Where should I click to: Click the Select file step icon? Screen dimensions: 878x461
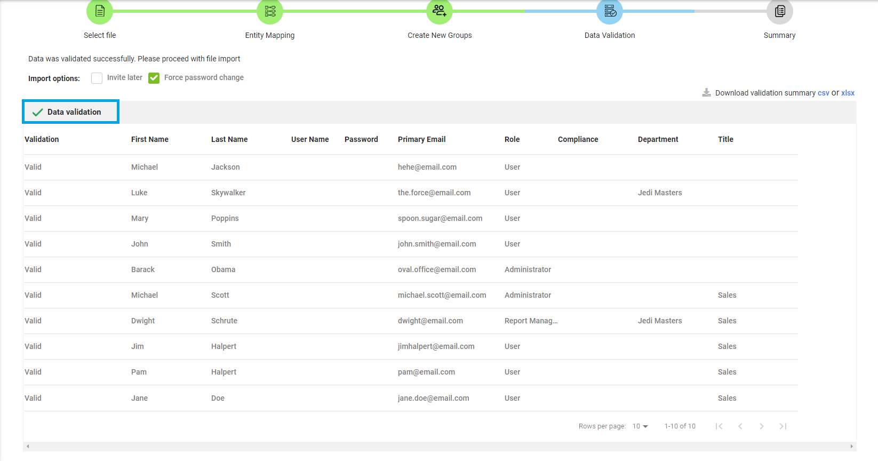(x=100, y=11)
